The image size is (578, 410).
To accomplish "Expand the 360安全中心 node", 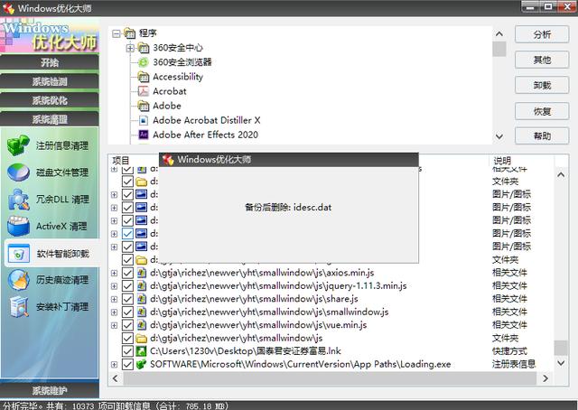I will point(130,48).
